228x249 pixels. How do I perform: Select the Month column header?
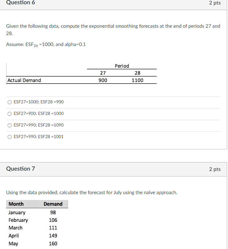click(16, 204)
